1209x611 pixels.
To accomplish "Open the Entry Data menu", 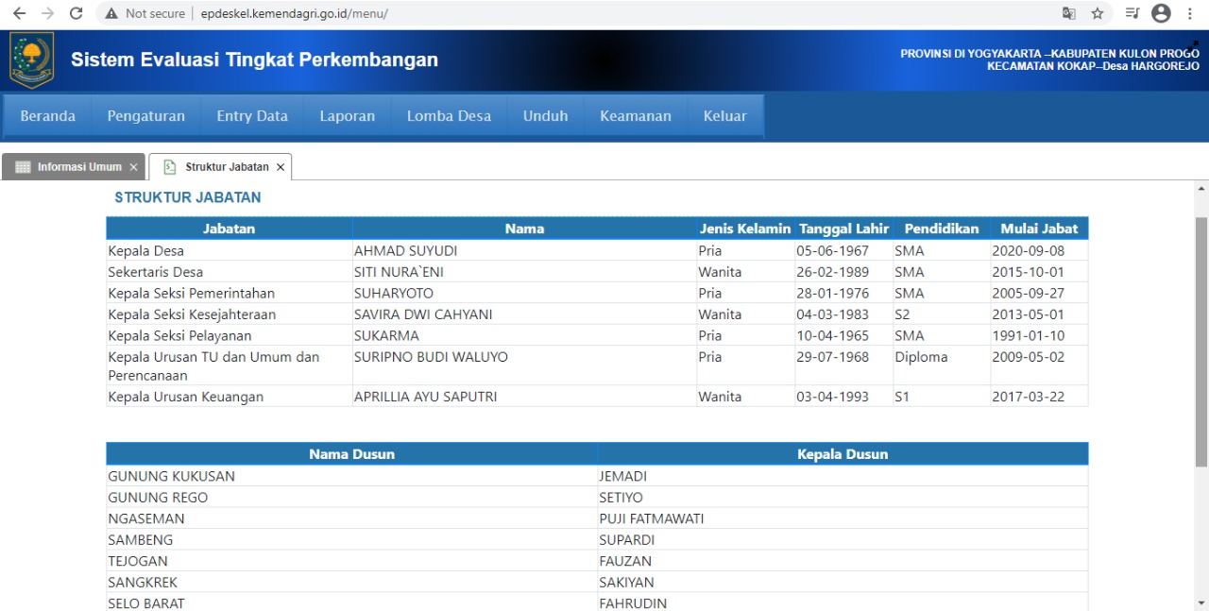I will click(252, 116).
